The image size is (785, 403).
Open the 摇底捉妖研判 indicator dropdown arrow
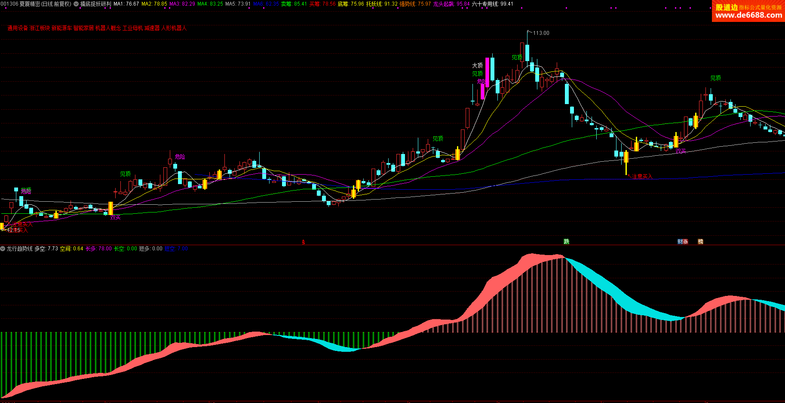(x=76, y=4)
